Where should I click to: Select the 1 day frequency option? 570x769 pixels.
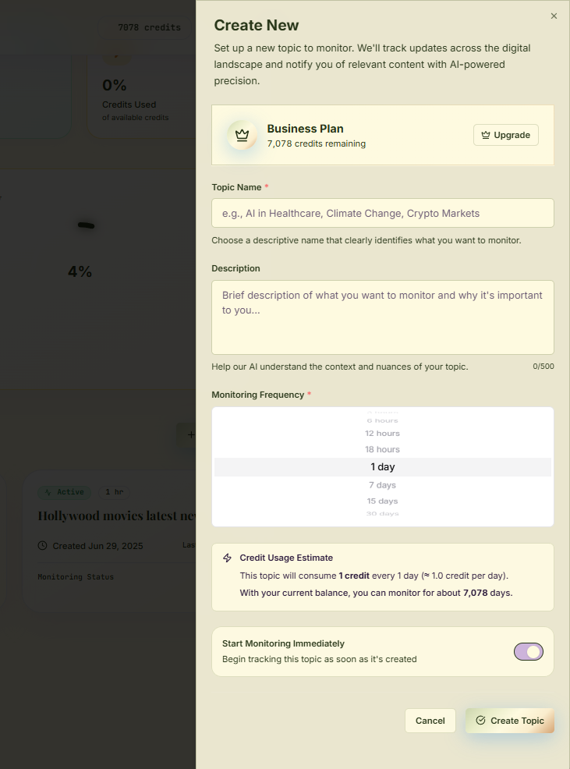click(x=382, y=467)
